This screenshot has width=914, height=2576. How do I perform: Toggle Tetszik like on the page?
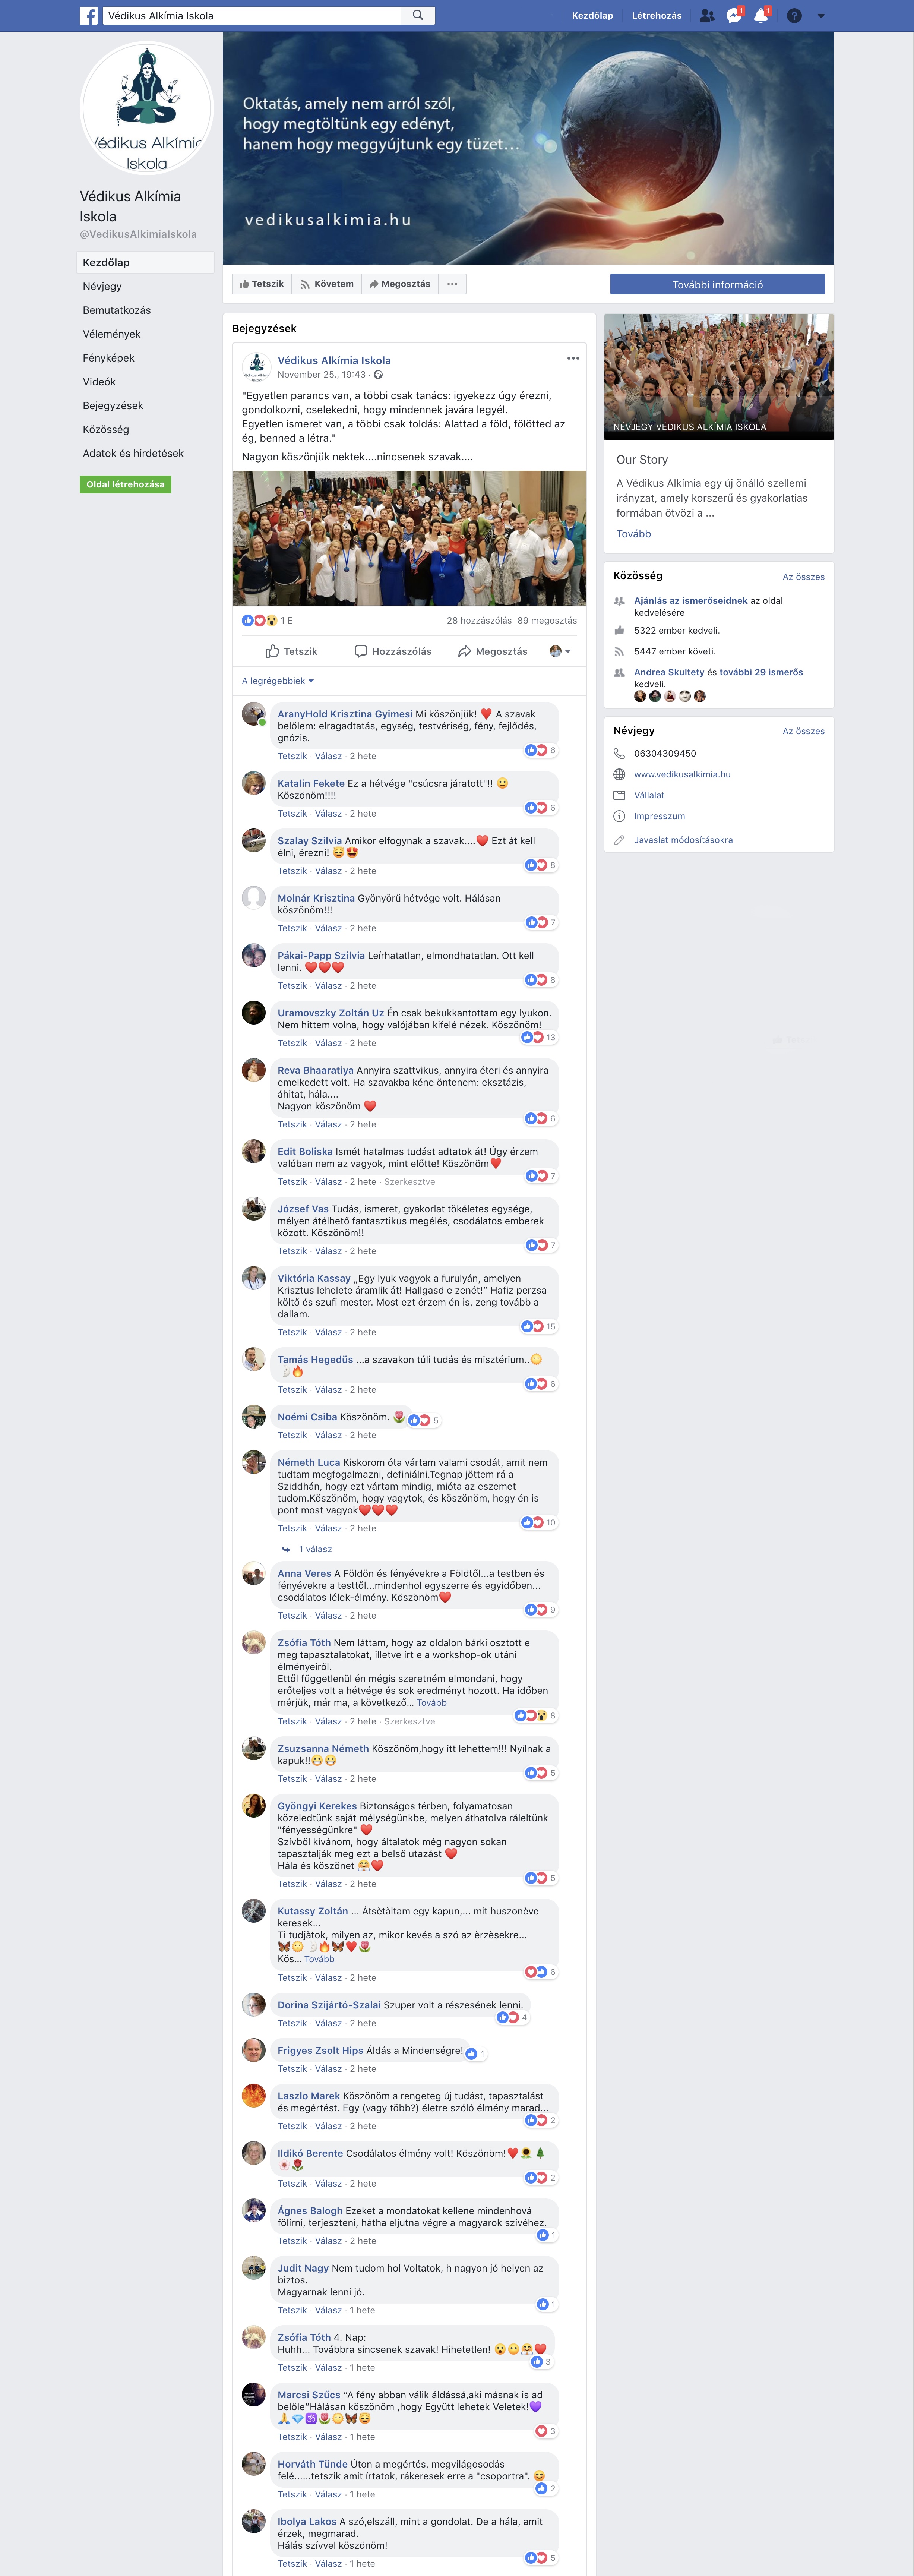pyautogui.click(x=262, y=284)
